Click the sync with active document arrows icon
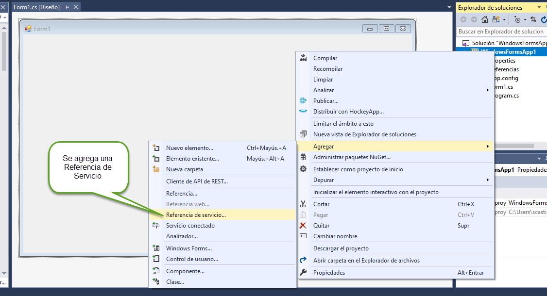The width and height of the screenshot is (547, 296). click(x=533, y=19)
